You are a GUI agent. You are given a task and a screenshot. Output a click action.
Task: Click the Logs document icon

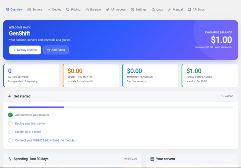click(153, 10)
